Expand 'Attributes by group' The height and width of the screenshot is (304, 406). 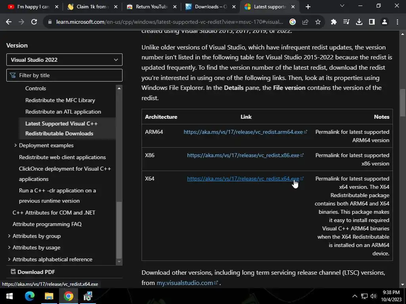tap(9, 236)
